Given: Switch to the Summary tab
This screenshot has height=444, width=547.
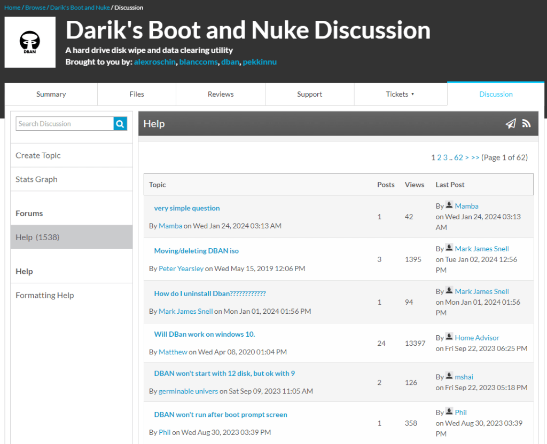Looking at the screenshot, I should click(51, 94).
